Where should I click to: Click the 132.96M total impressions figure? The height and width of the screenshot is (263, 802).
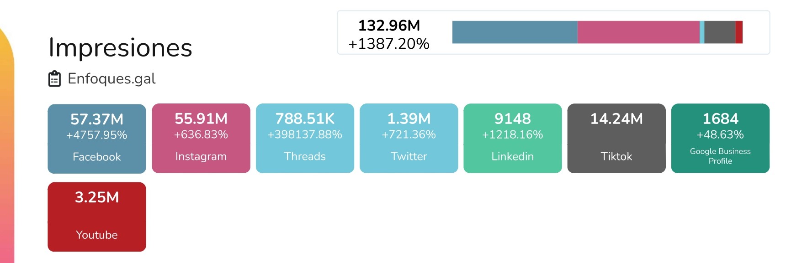tap(389, 26)
